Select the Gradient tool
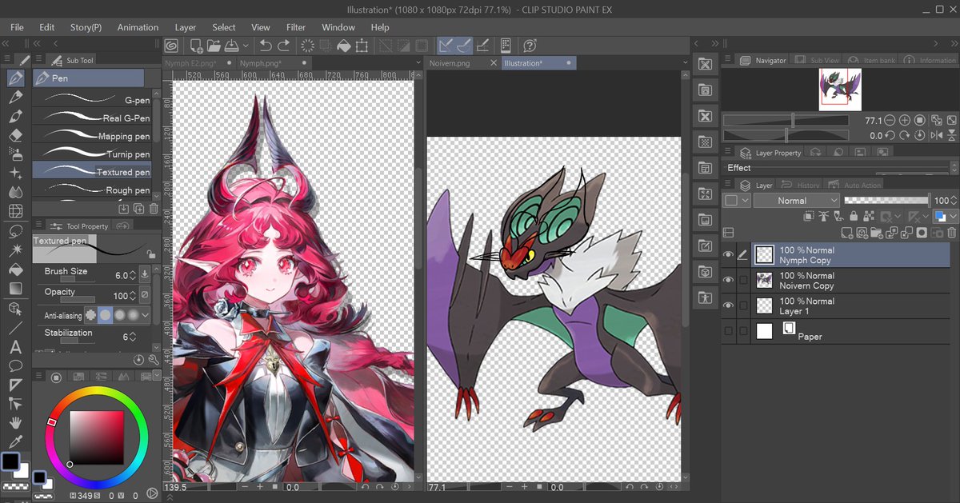The image size is (960, 503). (15, 289)
